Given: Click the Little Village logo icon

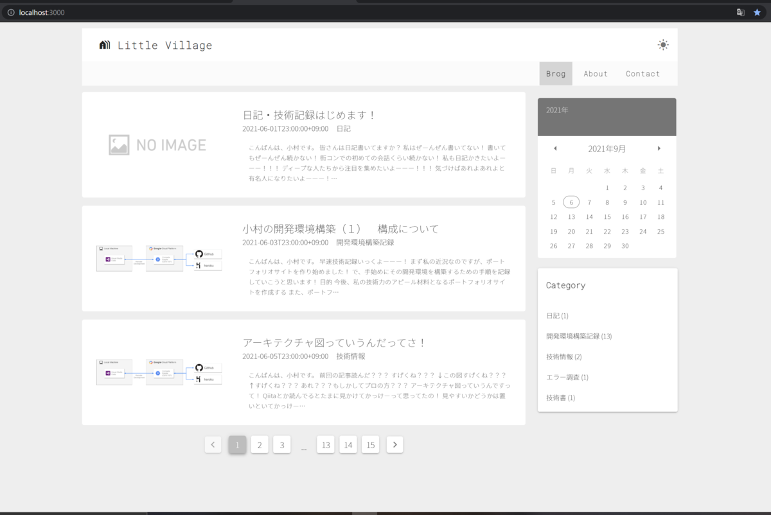Looking at the screenshot, I should pos(104,44).
